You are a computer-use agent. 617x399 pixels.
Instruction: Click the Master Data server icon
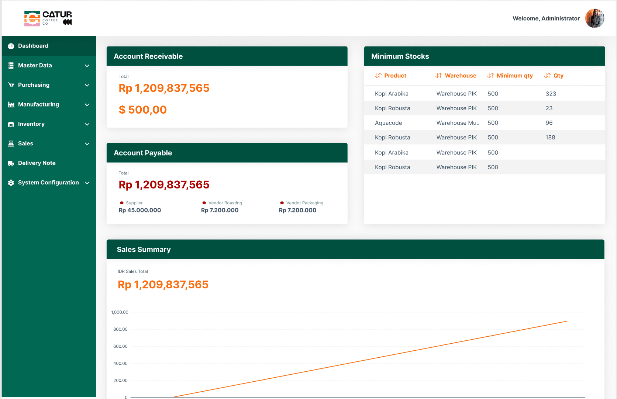click(11, 66)
